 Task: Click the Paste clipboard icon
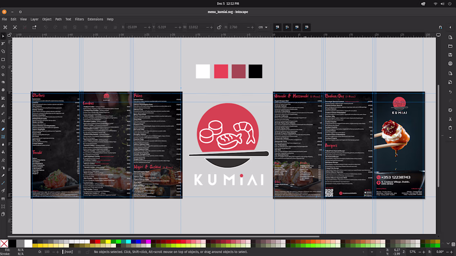450,128
